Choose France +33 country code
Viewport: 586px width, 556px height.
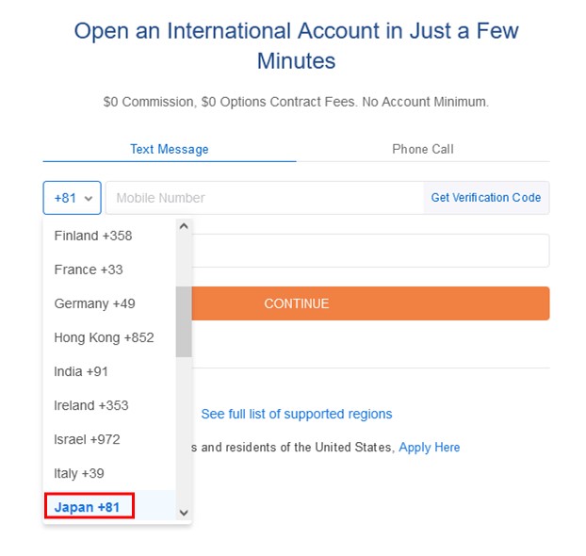pos(89,270)
